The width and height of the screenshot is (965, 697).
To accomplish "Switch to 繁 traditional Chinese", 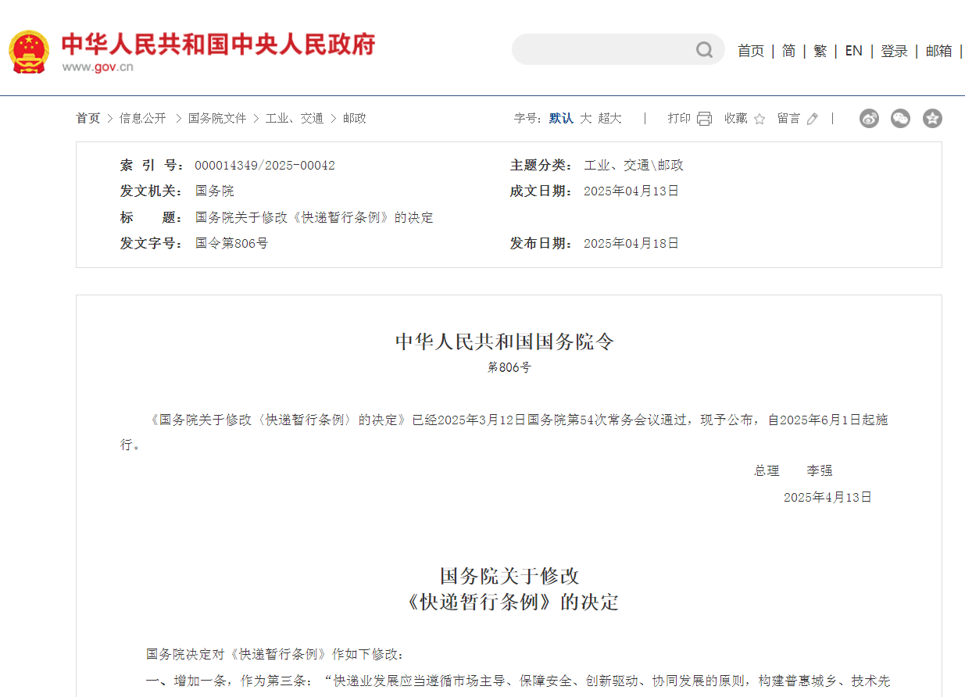I will pos(820,51).
